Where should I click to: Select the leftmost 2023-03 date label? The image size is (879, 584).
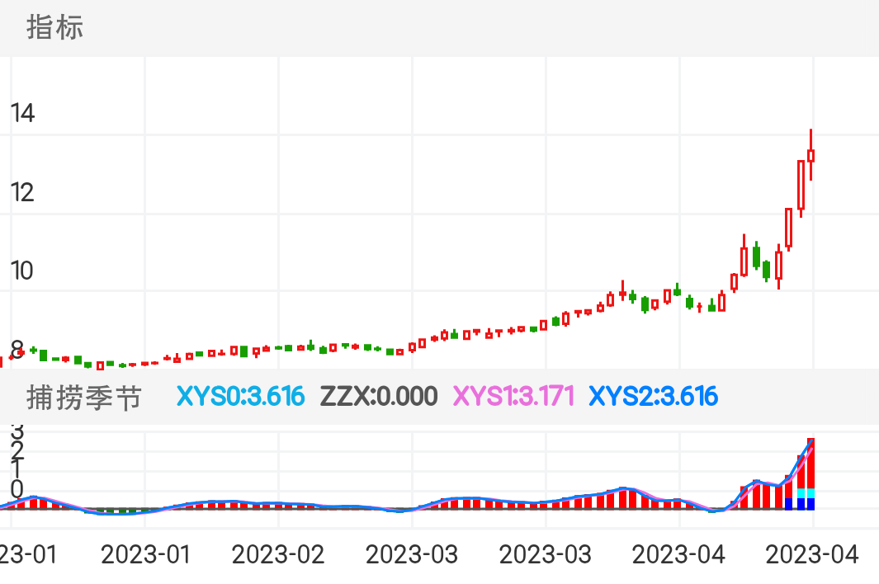[411, 554]
